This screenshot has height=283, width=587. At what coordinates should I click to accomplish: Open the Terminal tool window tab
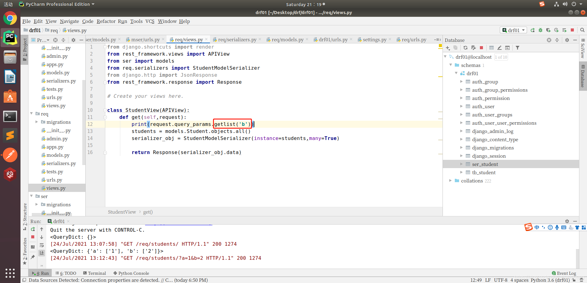tap(95, 273)
